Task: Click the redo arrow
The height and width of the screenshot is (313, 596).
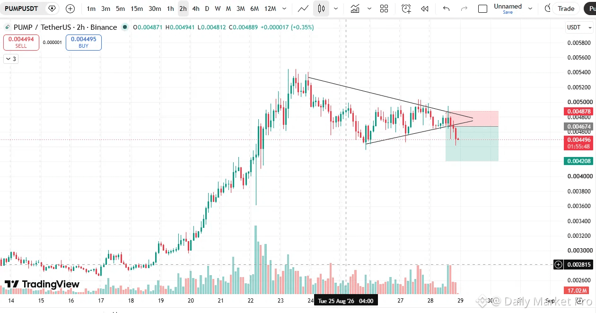Action: (x=464, y=9)
